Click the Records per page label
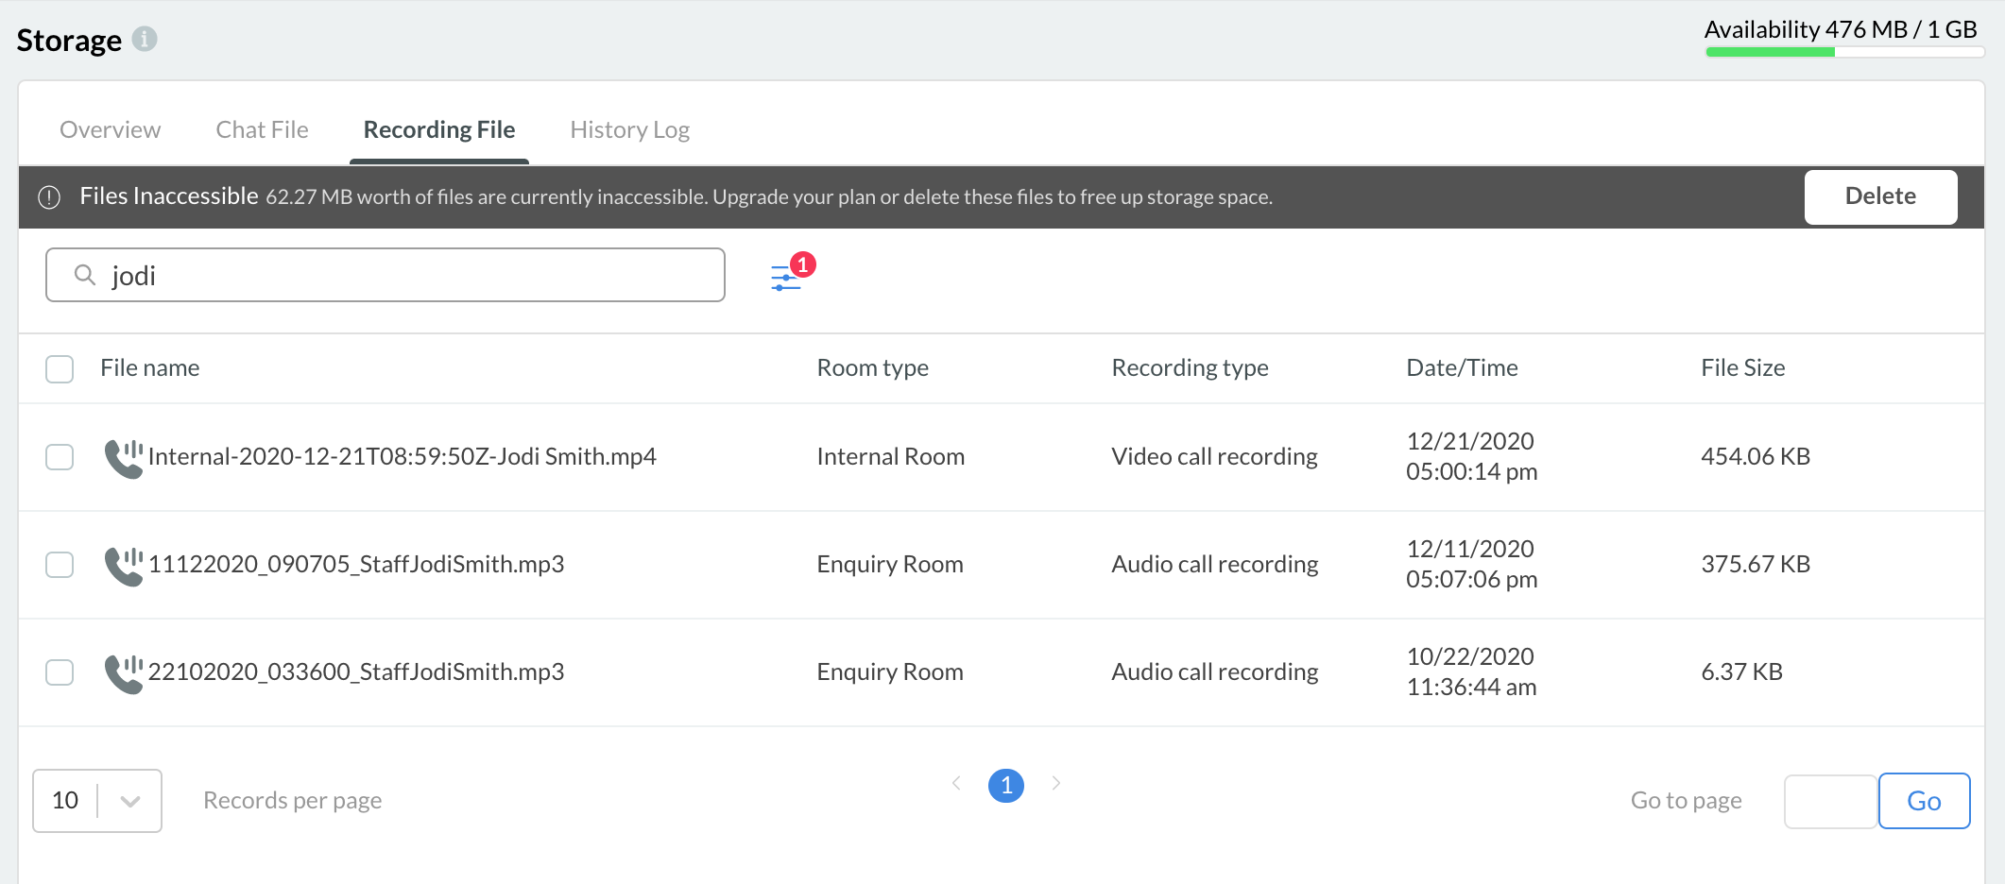The height and width of the screenshot is (884, 2005). coord(293,800)
